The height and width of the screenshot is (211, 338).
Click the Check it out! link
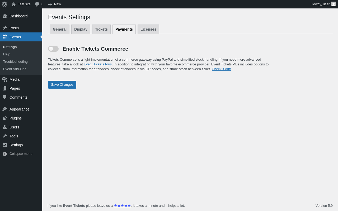(x=221, y=69)
